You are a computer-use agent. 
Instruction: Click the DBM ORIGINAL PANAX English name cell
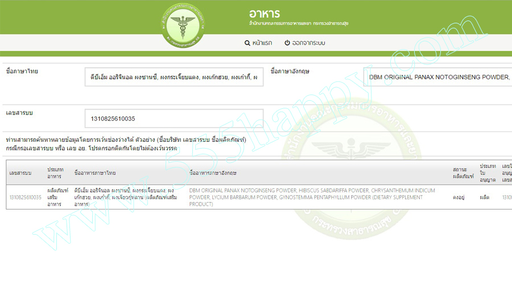pyautogui.click(x=312, y=197)
